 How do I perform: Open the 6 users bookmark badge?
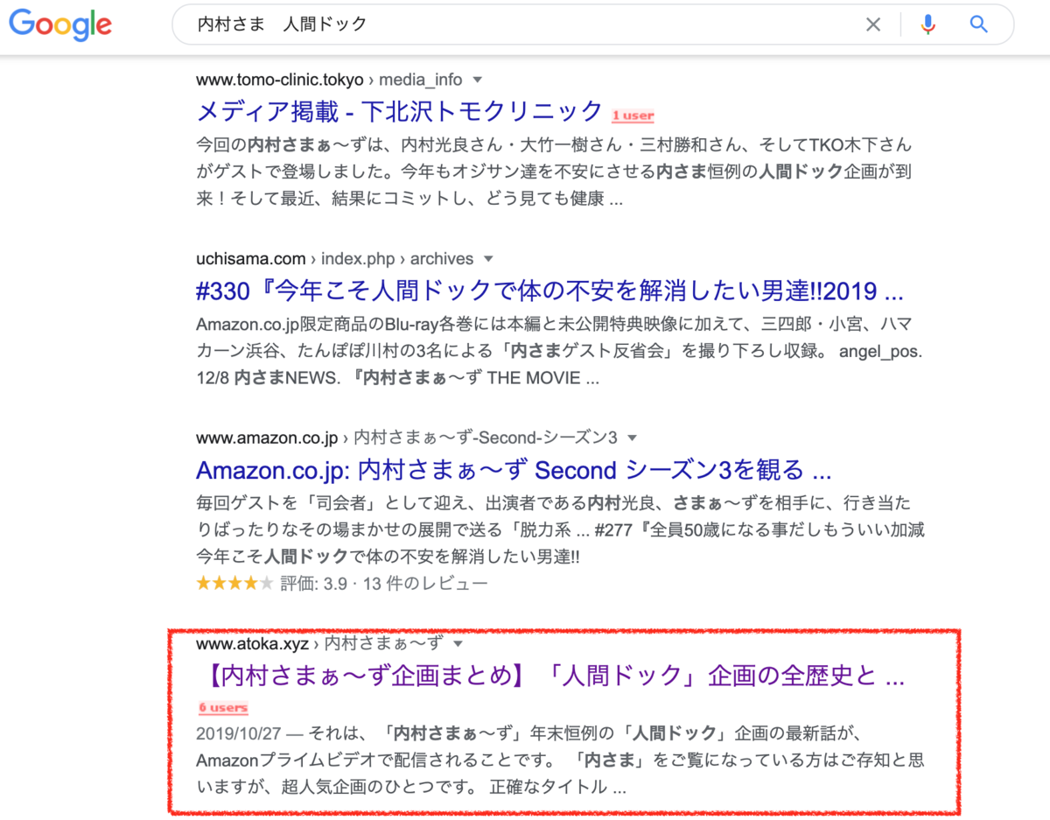click(223, 707)
